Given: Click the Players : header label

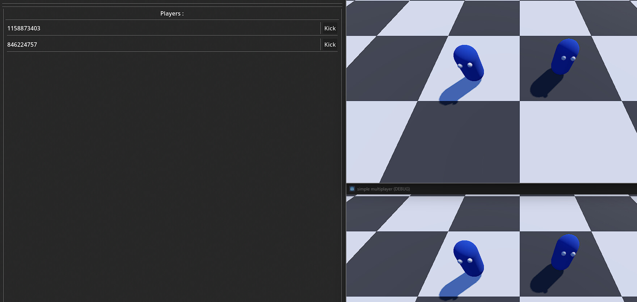Looking at the screenshot, I should coord(172,13).
